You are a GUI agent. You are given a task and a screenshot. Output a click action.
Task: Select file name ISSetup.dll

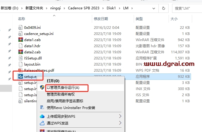pyautogui.click(x=33, y=58)
